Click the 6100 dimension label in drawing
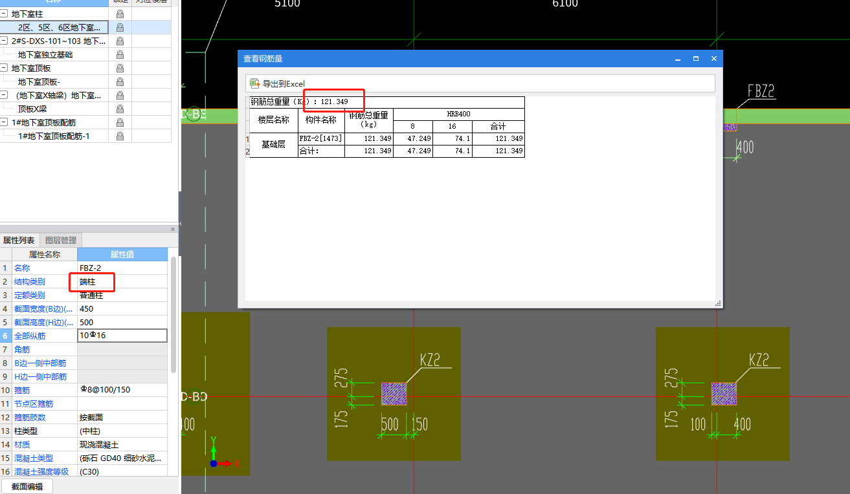 click(x=565, y=4)
